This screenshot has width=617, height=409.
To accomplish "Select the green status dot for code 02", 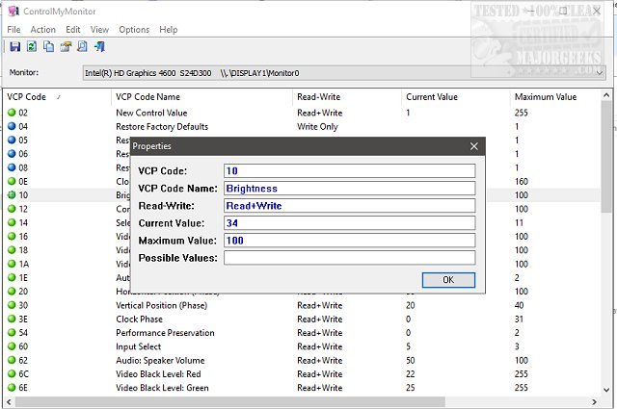I will click(11, 113).
